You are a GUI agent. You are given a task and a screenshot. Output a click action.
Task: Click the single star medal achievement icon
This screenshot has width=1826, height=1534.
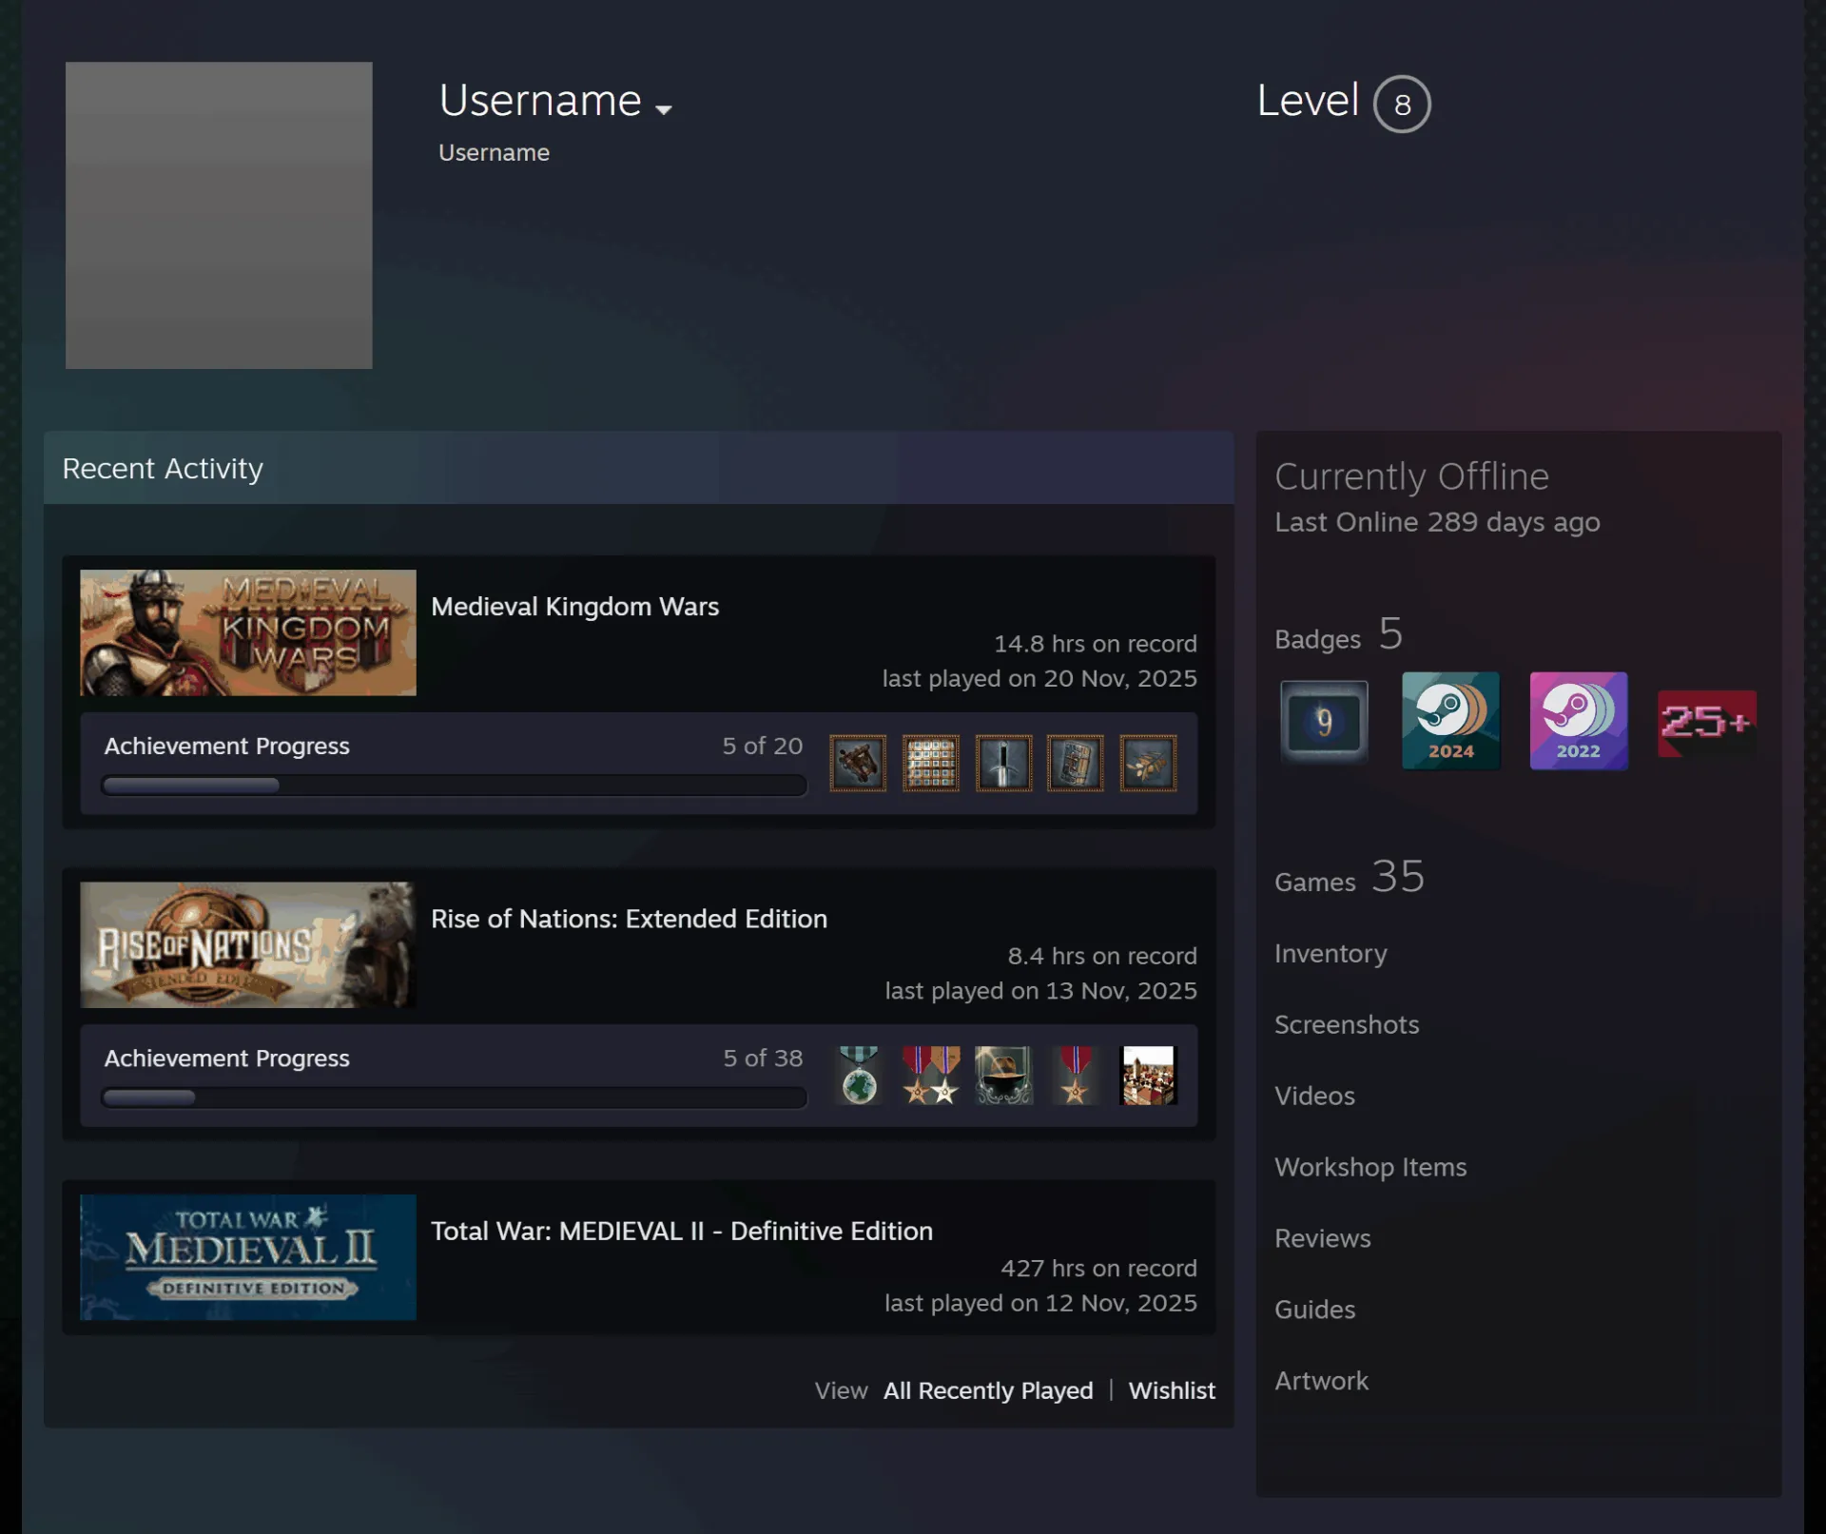[1076, 1076]
